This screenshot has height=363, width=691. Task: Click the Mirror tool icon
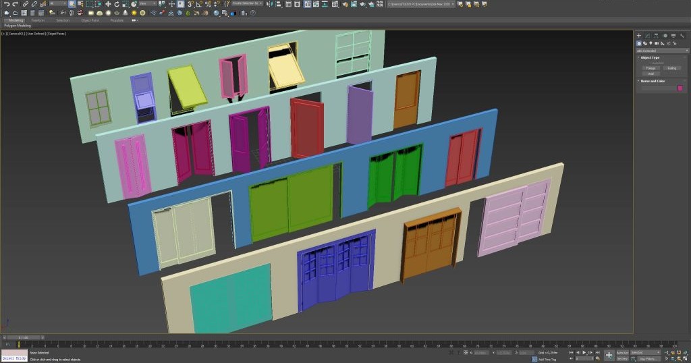click(269, 4)
